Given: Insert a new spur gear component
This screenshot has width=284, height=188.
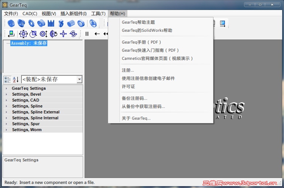Looking at the screenshot, I should pyautogui.click(x=11, y=23).
